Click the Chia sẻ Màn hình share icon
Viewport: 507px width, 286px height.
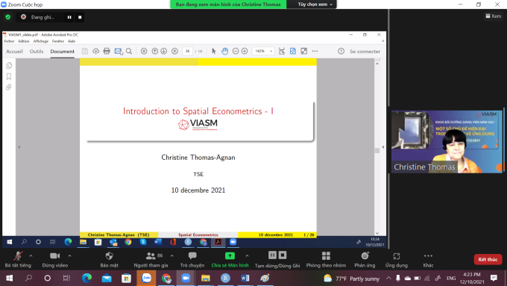(x=230, y=256)
